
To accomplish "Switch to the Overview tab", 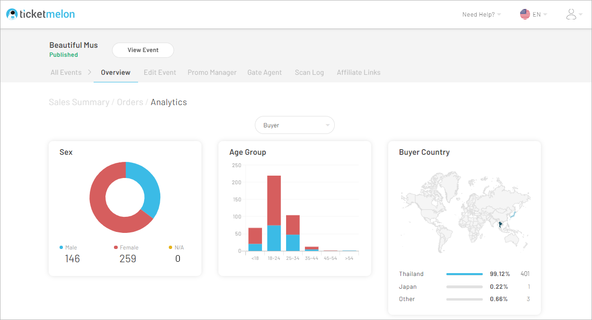I will click(x=116, y=72).
